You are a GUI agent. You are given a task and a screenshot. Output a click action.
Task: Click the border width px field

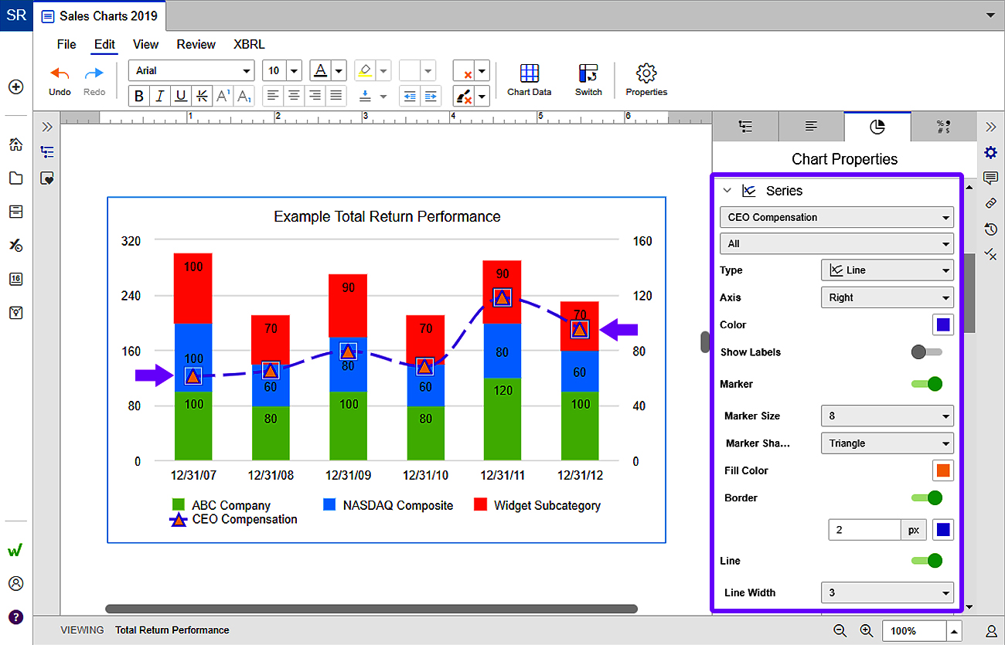[864, 530]
